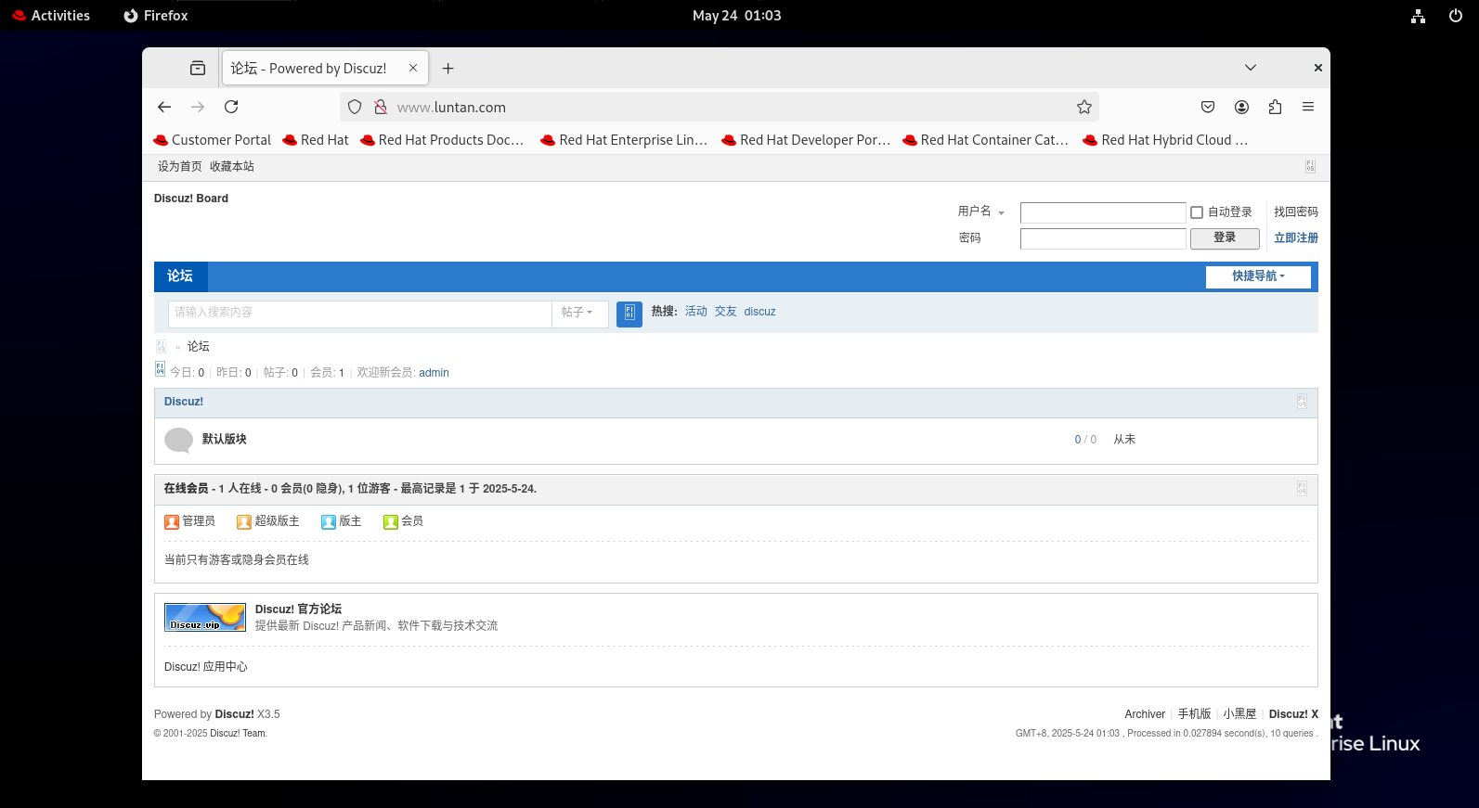
Task: Click the Firefox forward arrow
Action: (x=198, y=107)
